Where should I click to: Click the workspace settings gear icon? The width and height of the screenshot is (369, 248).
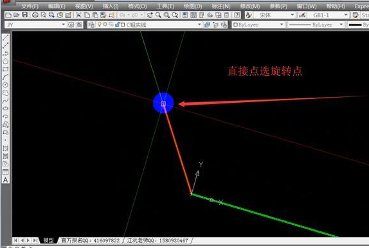coord(71,24)
